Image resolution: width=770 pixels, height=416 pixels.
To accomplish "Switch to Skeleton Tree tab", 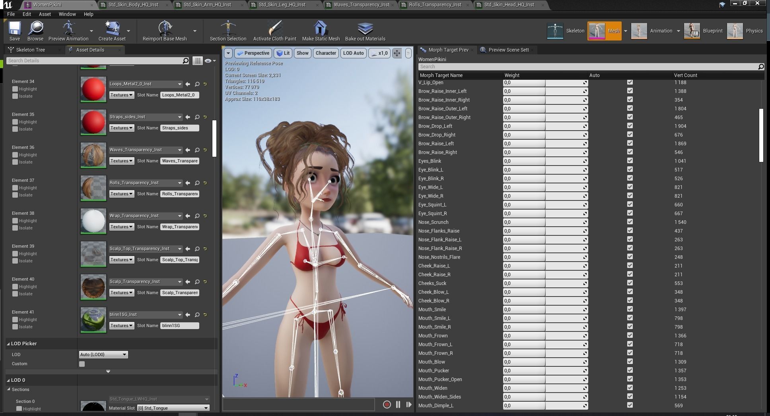I will coord(30,50).
